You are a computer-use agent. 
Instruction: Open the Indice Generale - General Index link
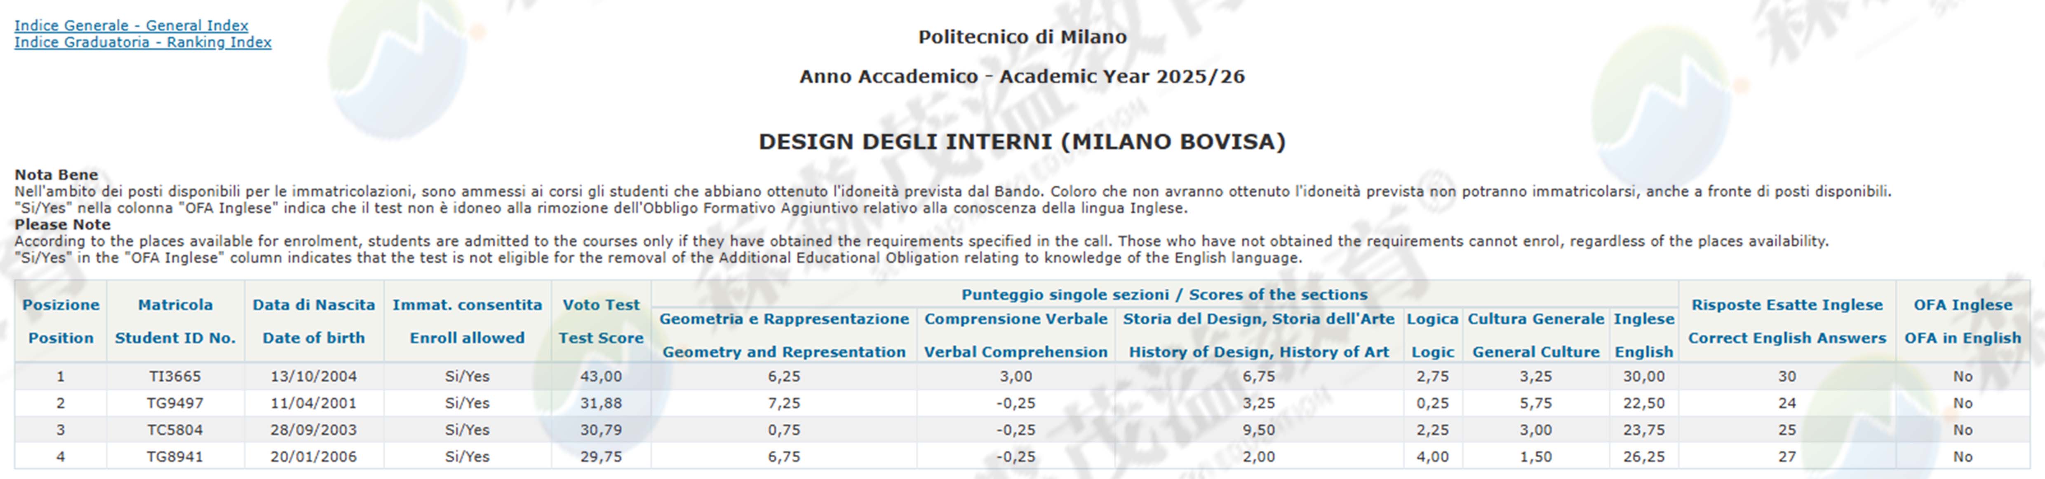point(131,26)
